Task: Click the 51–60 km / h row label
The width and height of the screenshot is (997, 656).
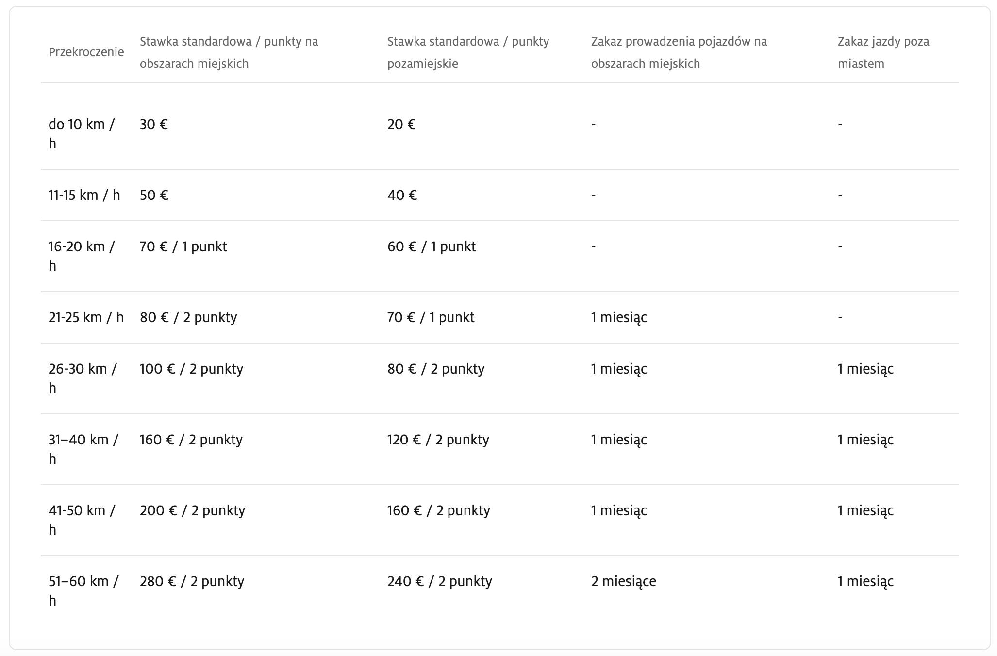Action: point(83,591)
